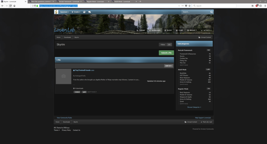Open the Theme dropdown in the footer
267x144 pixels.
[57, 130]
